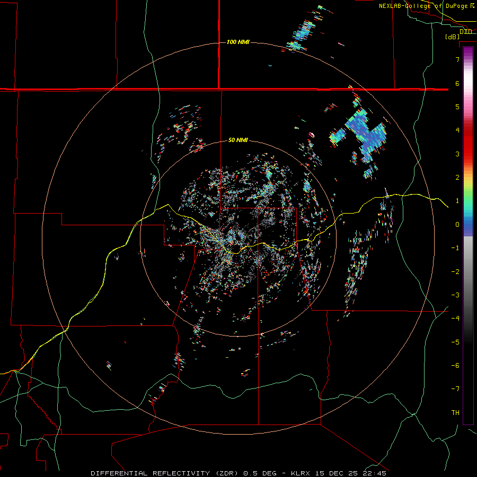Image resolution: width=477 pixels, height=477 pixels.
Task: Click the "-6" value on the dB scale
Action: pyautogui.click(x=455, y=366)
